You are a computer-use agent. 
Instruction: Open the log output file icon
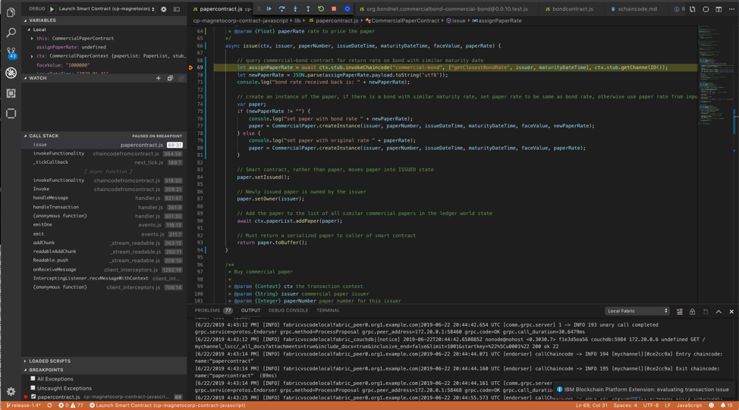pyautogui.click(x=706, y=311)
